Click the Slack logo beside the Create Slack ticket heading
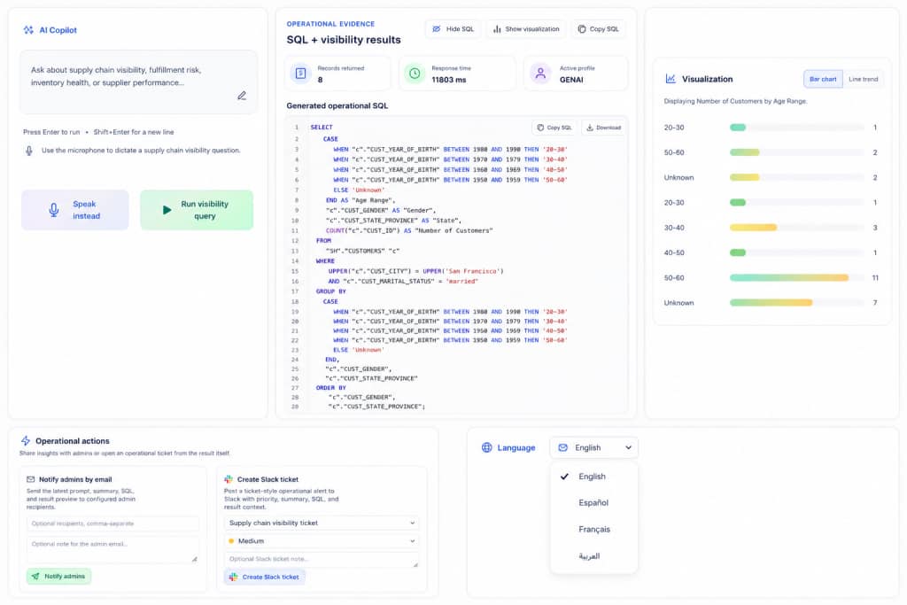Viewport: 907px width, 605px height. point(229,479)
